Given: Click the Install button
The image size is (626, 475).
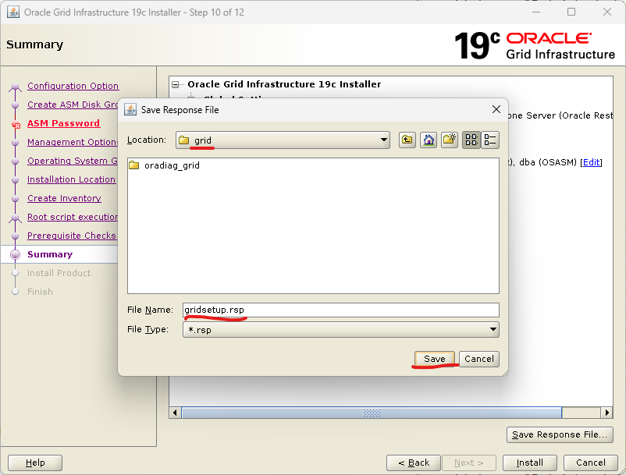Looking at the screenshot, I should pyautogui.click(x=529, y=463).
